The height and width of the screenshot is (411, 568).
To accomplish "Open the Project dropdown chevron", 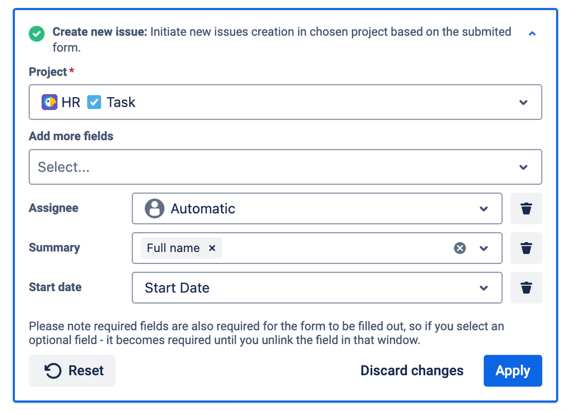I will click(x=523, y=102).
